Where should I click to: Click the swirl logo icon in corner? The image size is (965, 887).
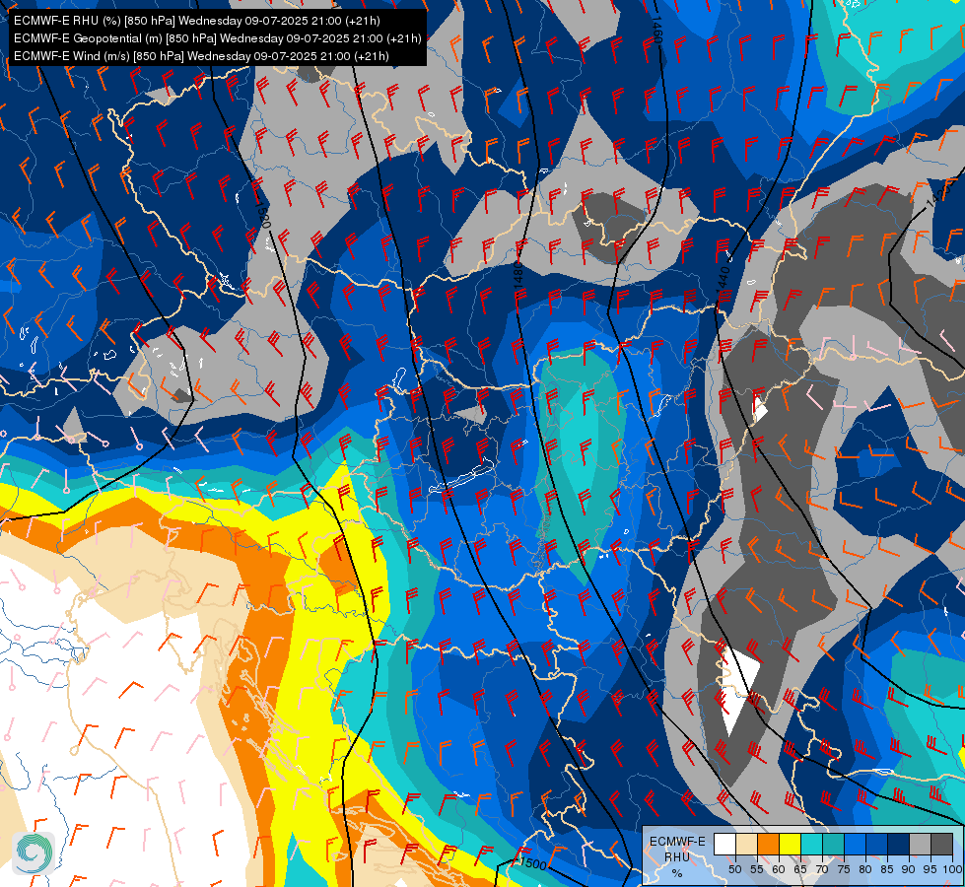(34, 853)
